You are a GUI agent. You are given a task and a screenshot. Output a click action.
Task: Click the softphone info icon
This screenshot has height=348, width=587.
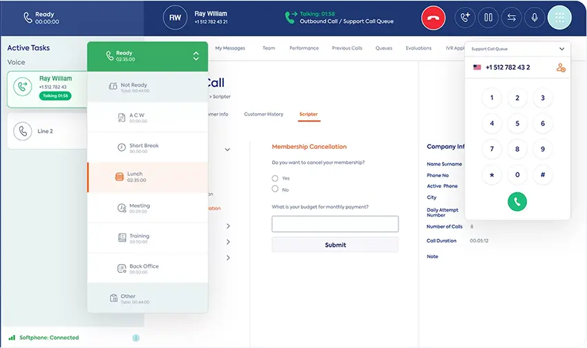pyautogui.click(x=136, y=338)
